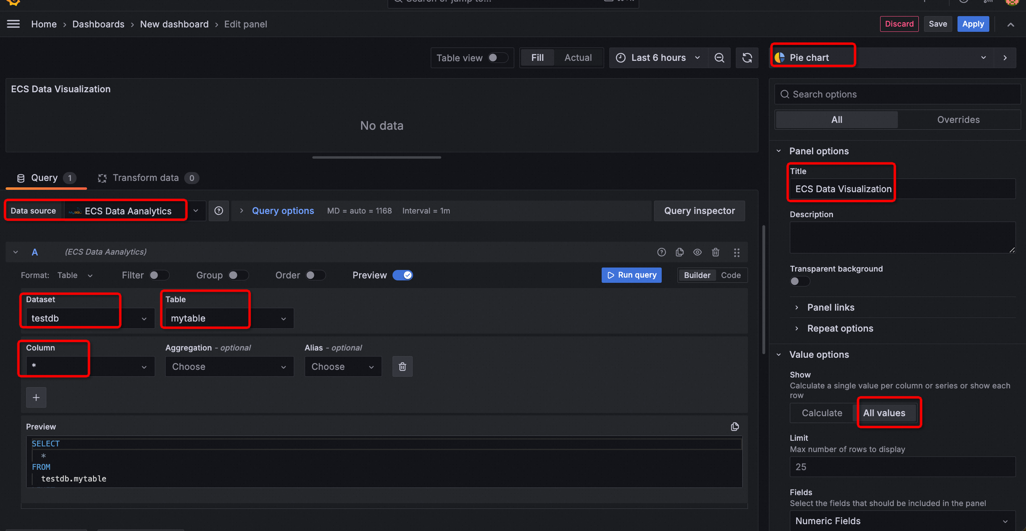Open the Format Table dropdown
The height and width of the screenshot is (531, 1026).
click(x=75, y=275)
